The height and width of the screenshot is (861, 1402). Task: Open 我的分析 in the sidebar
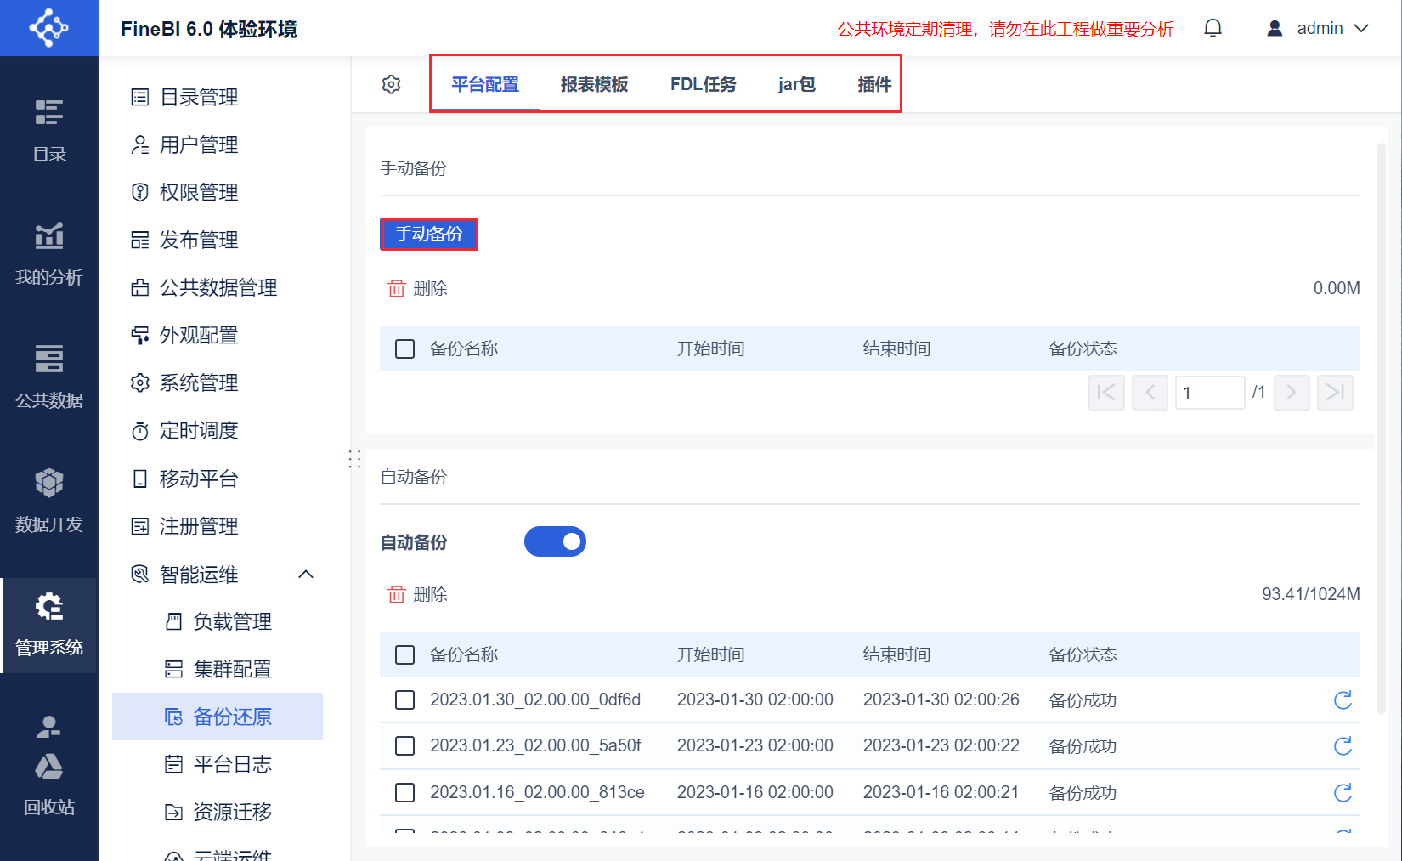click(49, 253)
